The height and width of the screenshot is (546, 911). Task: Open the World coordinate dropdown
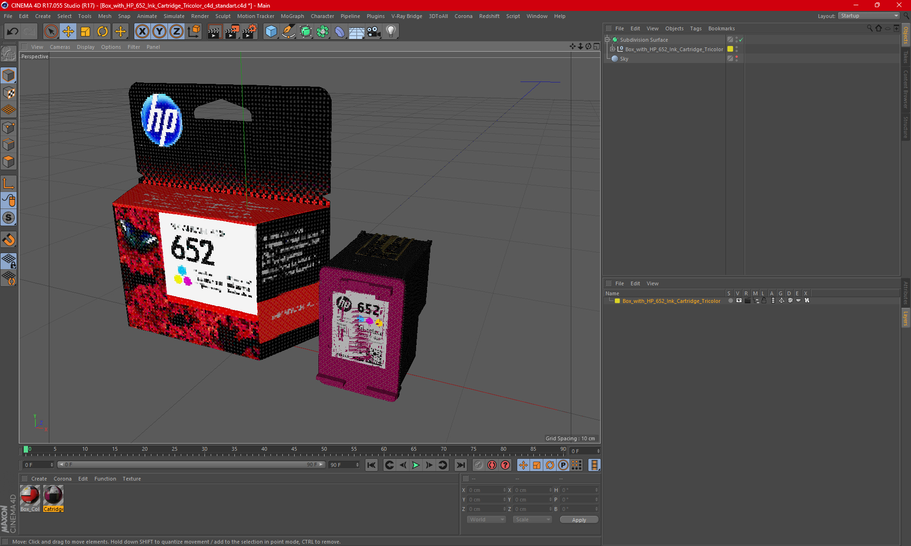(487, 519)
